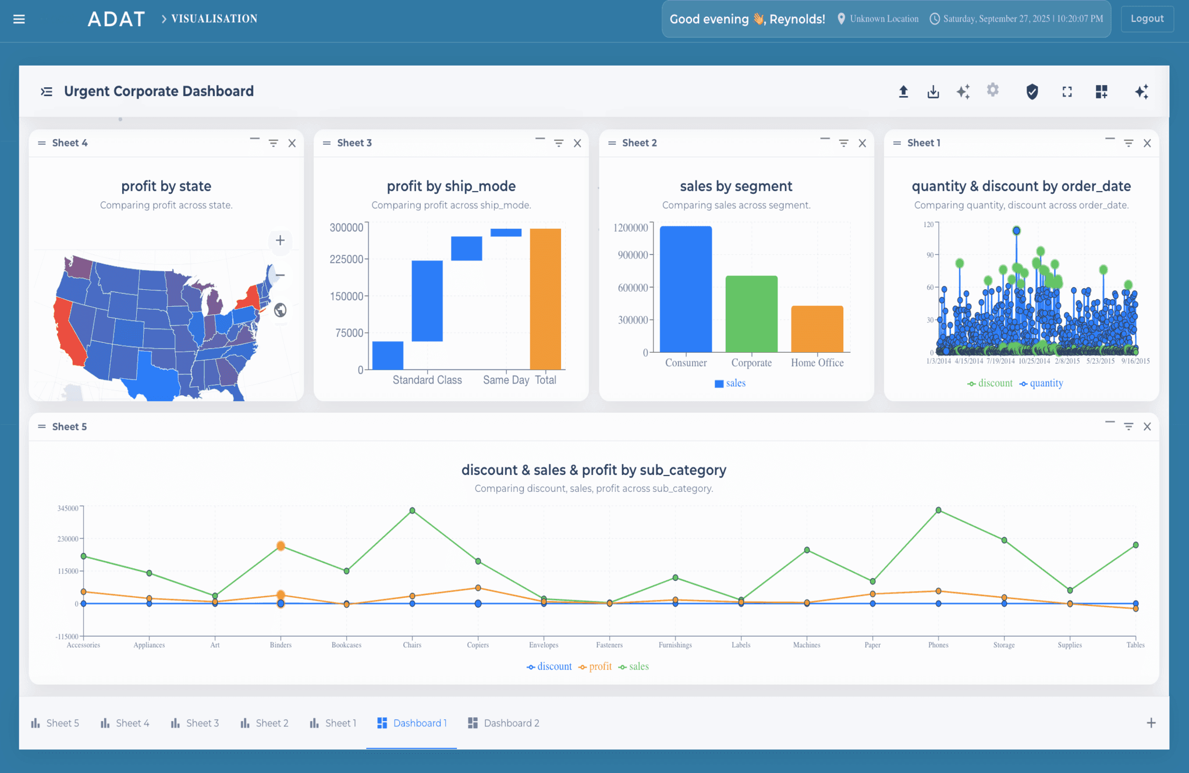
Task: Click the orange Total bar in waterfall chart
Action: click(545, 299)
